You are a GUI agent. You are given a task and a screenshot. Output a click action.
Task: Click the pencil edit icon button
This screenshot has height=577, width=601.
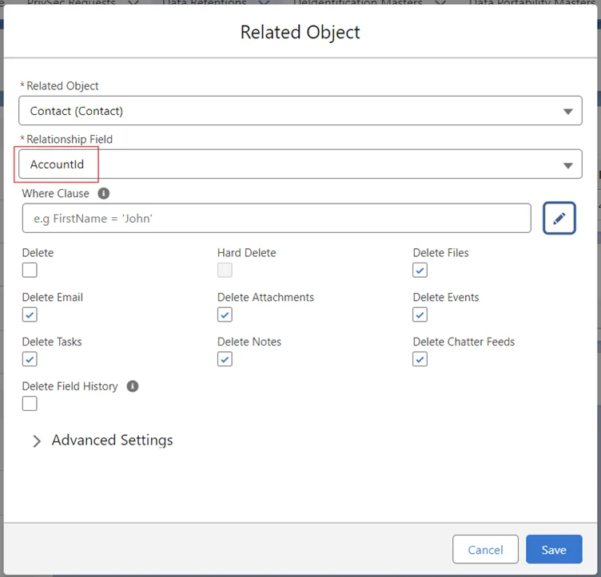tap(559, 218)
